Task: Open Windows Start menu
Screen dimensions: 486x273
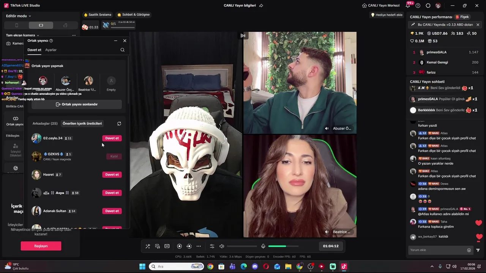Action: click(142, 267)
